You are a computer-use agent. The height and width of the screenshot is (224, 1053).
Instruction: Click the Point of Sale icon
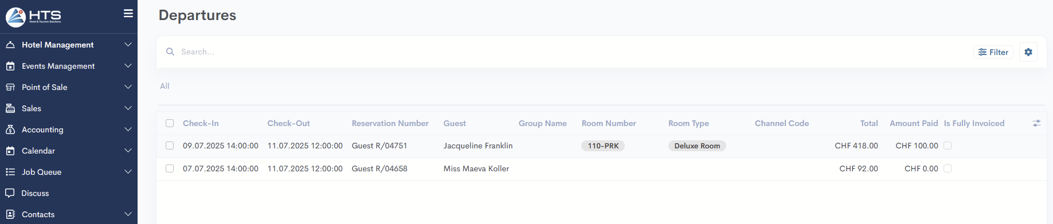tap(10, 87)
